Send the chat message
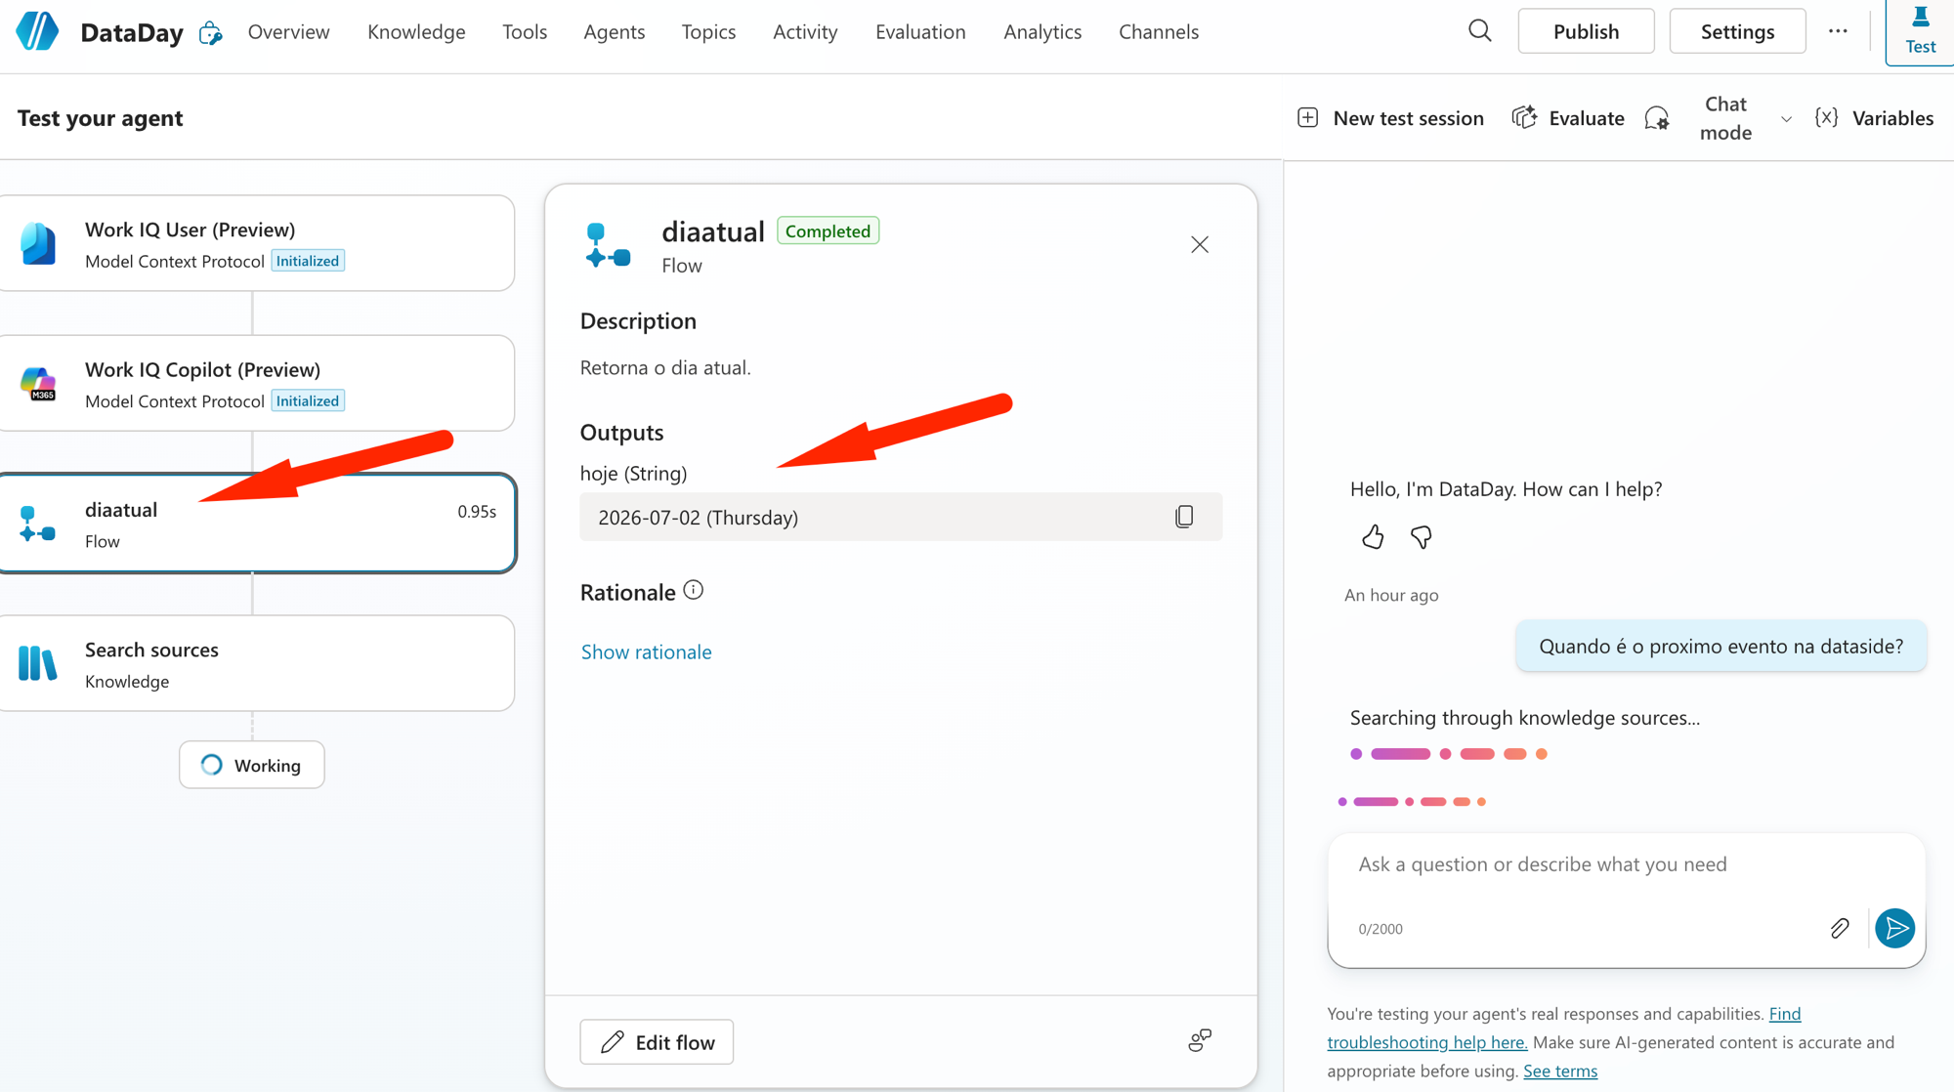The width and height of the screenshot is (1954, 1092). pos(1895,928)
